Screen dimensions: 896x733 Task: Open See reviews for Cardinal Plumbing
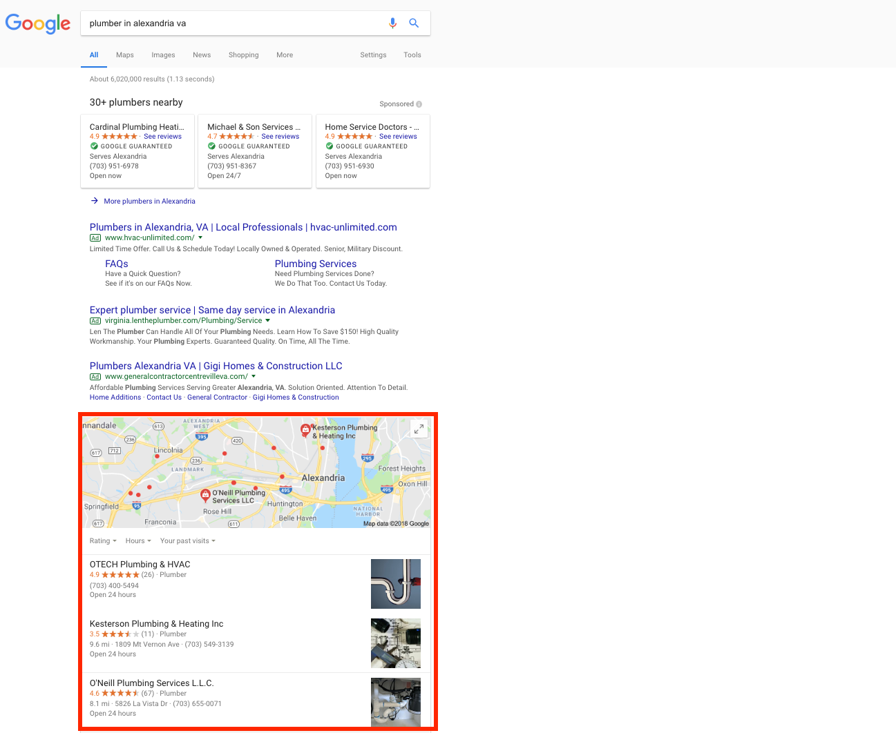pyautogui.click(x=163, y=137)
